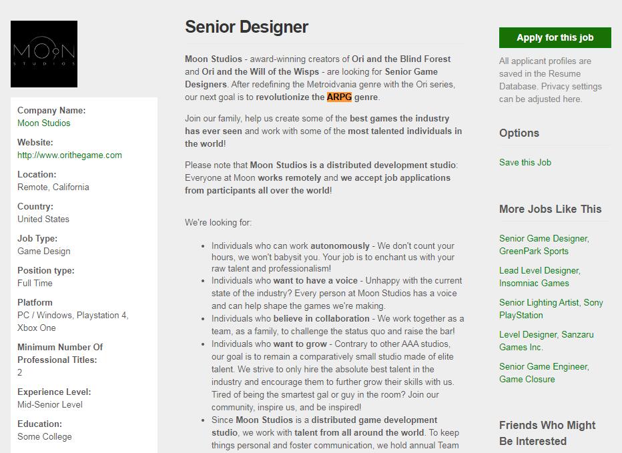View Senior Lighting Artist, Sony PlayStation job
Viewport: 622px width, 453px height.
tap(551, 308)
